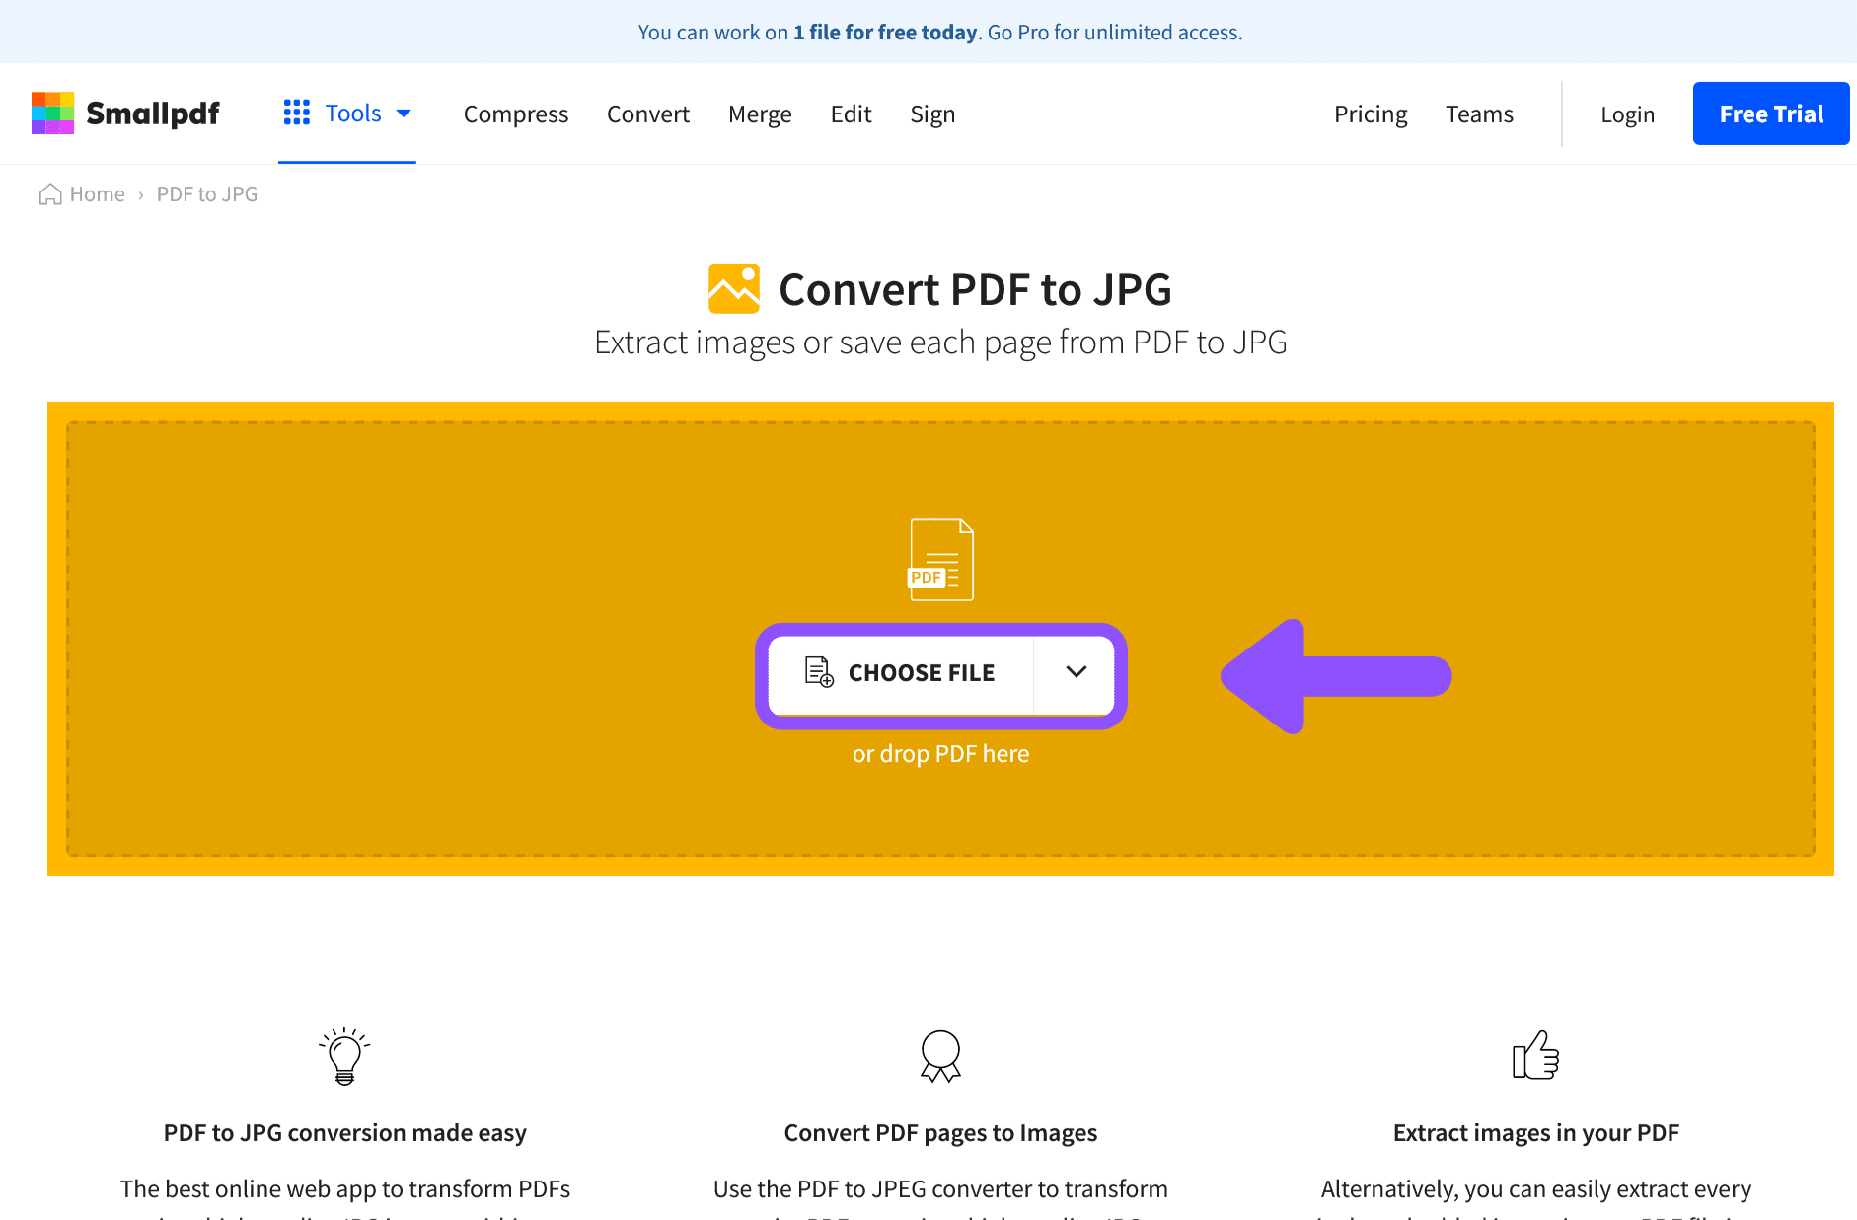Start the Free Trial
The image size is (1857, 1220).
coord(1770,113)
